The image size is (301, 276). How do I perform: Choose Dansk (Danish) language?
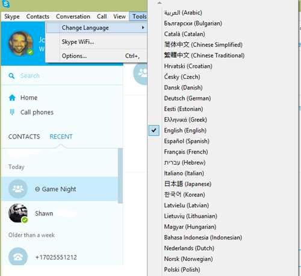(x=183, y=87)
